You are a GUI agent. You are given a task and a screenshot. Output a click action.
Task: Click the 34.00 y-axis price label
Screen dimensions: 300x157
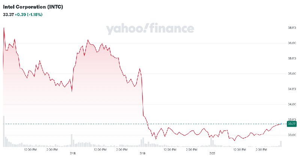coord(292,104)
